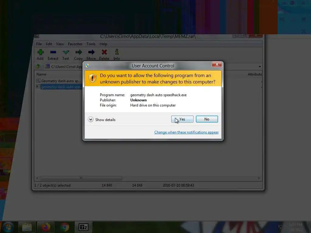The width and height of the screenshot is (311, 233).
Task: Click the Name column header in 7-Zip
Action: point(41,74)
